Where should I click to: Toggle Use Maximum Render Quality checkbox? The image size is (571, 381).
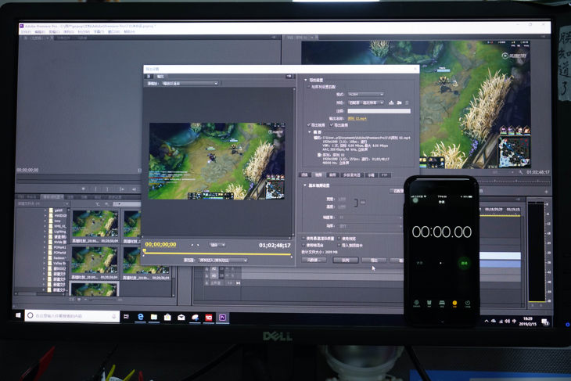click(x=303, y=238)
